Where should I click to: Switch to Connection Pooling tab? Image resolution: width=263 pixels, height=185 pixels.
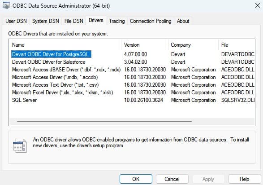pos(151,21)
